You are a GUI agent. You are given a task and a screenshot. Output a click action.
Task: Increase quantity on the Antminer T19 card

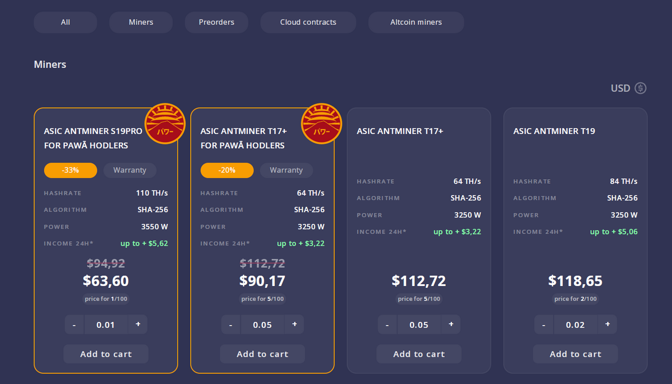(607, 324)
